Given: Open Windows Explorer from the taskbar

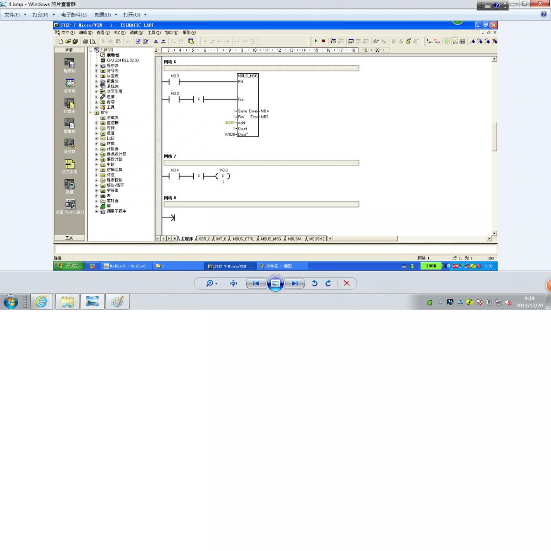Looking at the screenshot, I should [x=67, y=302].
